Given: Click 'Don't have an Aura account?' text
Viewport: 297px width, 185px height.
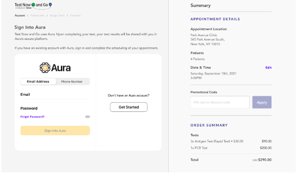Looking at the screenshot, I should pos(129,95).
